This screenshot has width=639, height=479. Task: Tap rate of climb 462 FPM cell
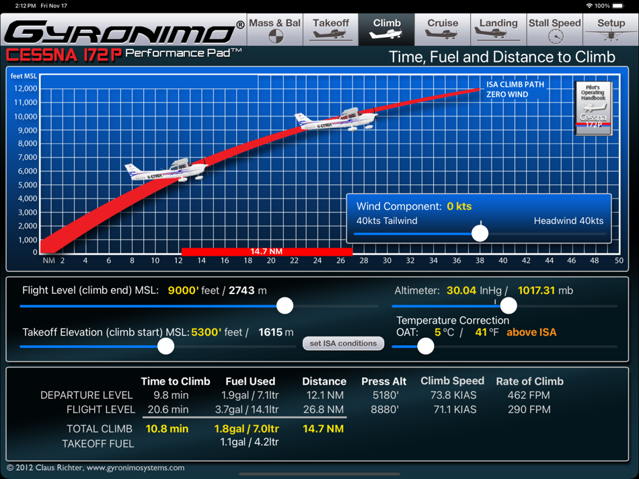coord(529,395)
